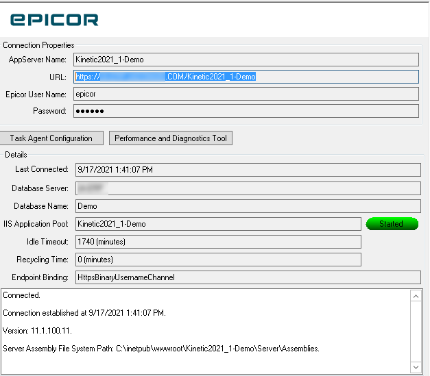
Task: Click the AppServer Name field
Action: coord(246,60)
